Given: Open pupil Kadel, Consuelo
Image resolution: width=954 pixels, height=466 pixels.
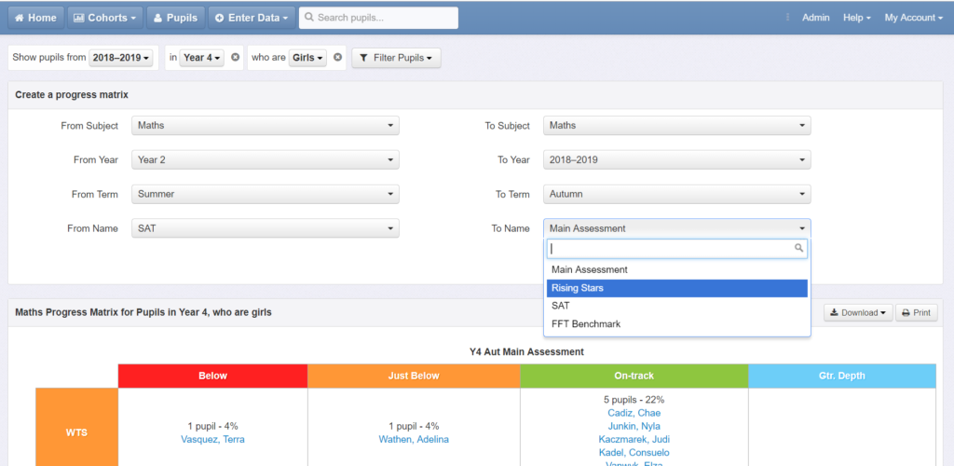Looking at the screenshot, I should tap(634, 453).
